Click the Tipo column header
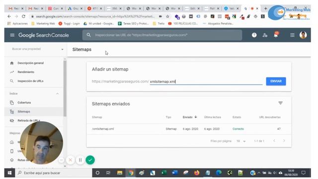318x179 pixels. click(x=168, y=117)
